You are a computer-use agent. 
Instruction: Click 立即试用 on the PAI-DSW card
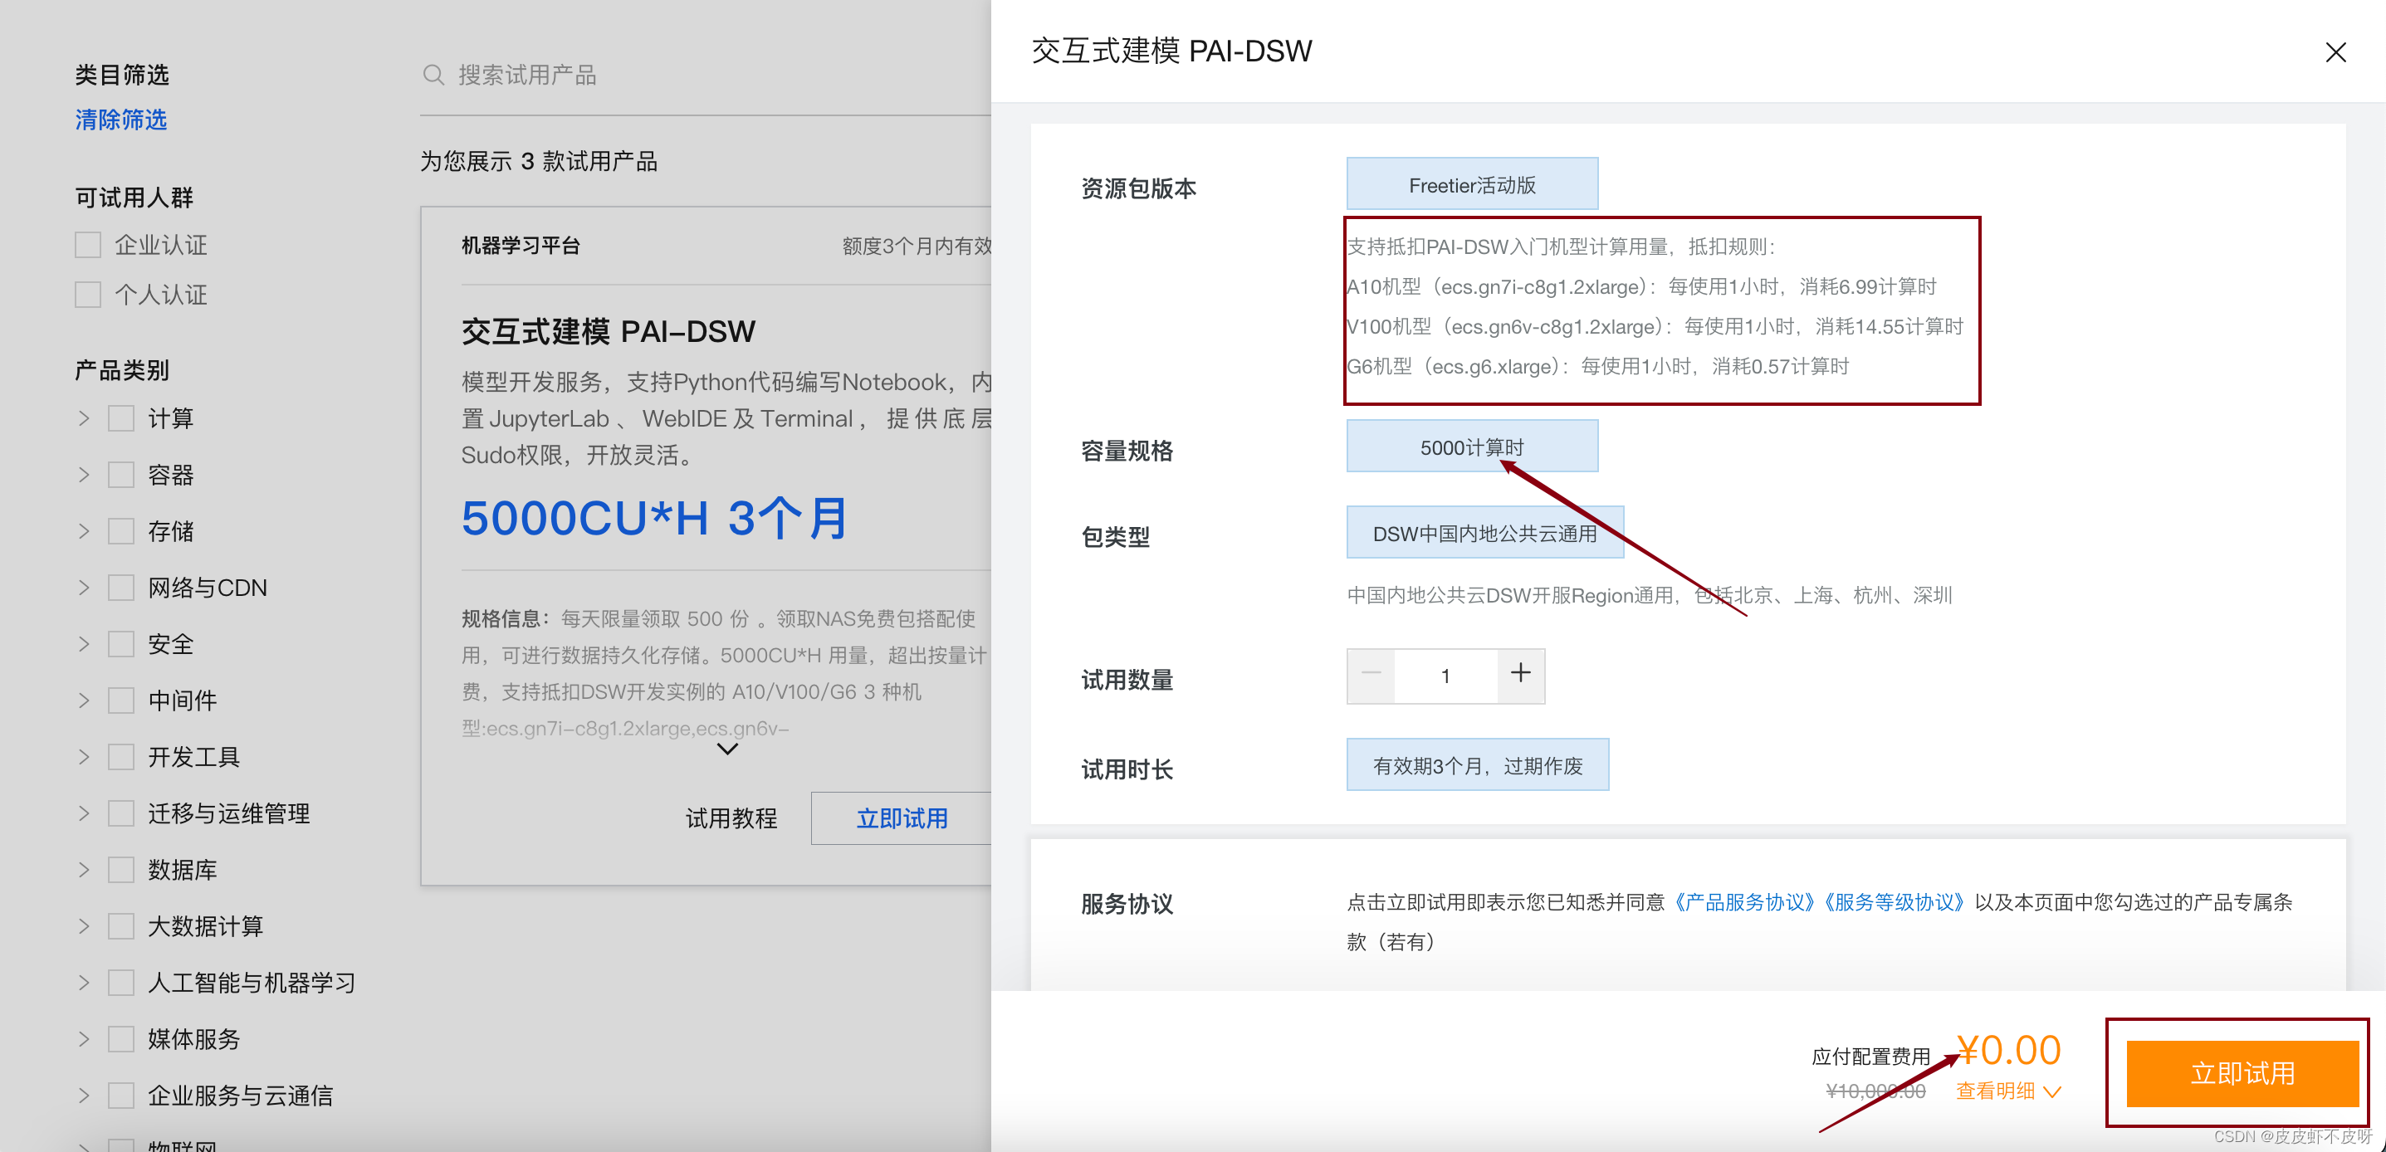coord(902,818)
